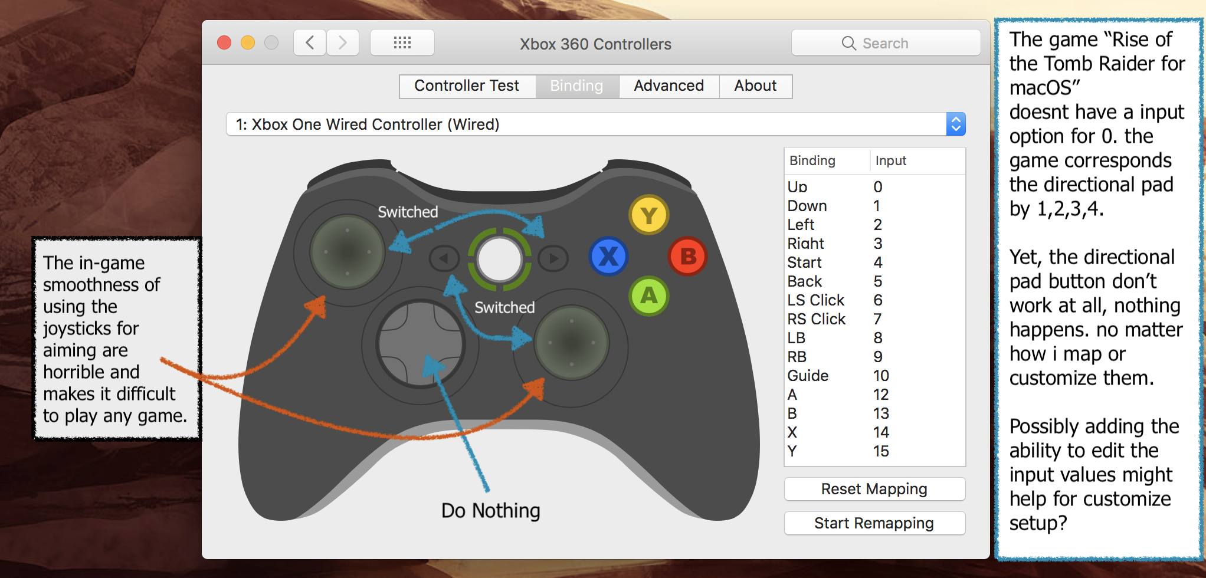Click the Binding column header

click(827, 160)
